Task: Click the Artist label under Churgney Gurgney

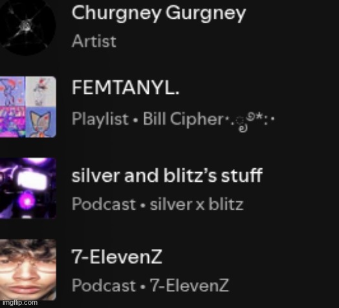Action: point(94,41)
